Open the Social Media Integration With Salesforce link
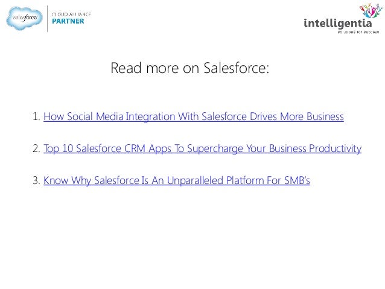Screen dimensions: 385x289 193,116
